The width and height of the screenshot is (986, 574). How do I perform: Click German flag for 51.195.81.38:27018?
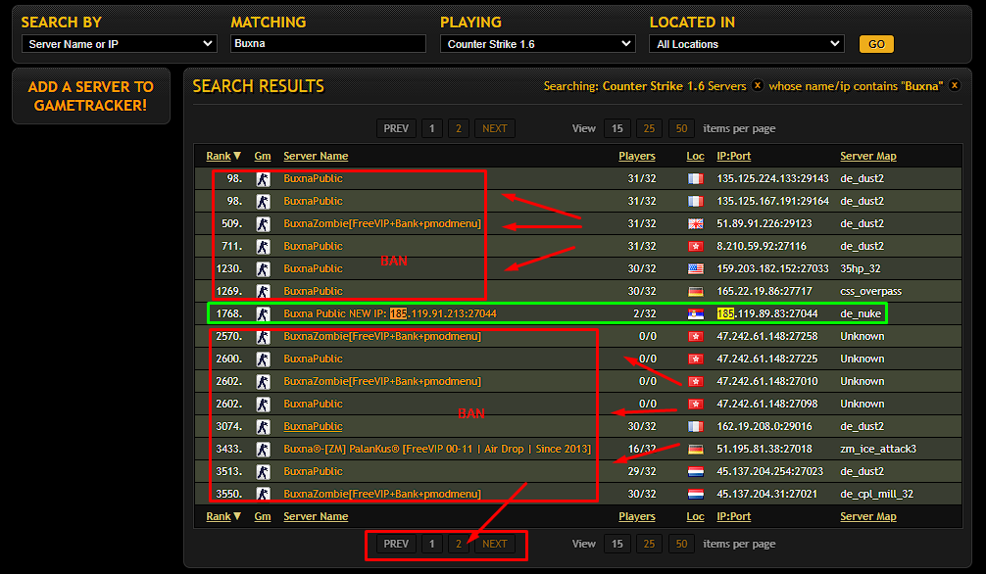(x=696, y=449)
